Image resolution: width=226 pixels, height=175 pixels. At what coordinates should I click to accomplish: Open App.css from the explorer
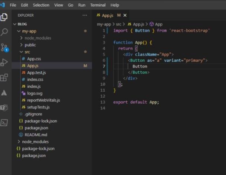pos(33,59)
